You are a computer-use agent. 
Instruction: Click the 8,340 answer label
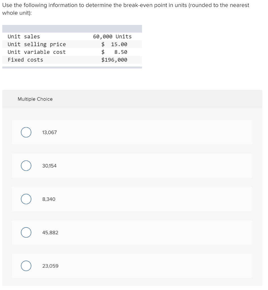click(49, 199)
